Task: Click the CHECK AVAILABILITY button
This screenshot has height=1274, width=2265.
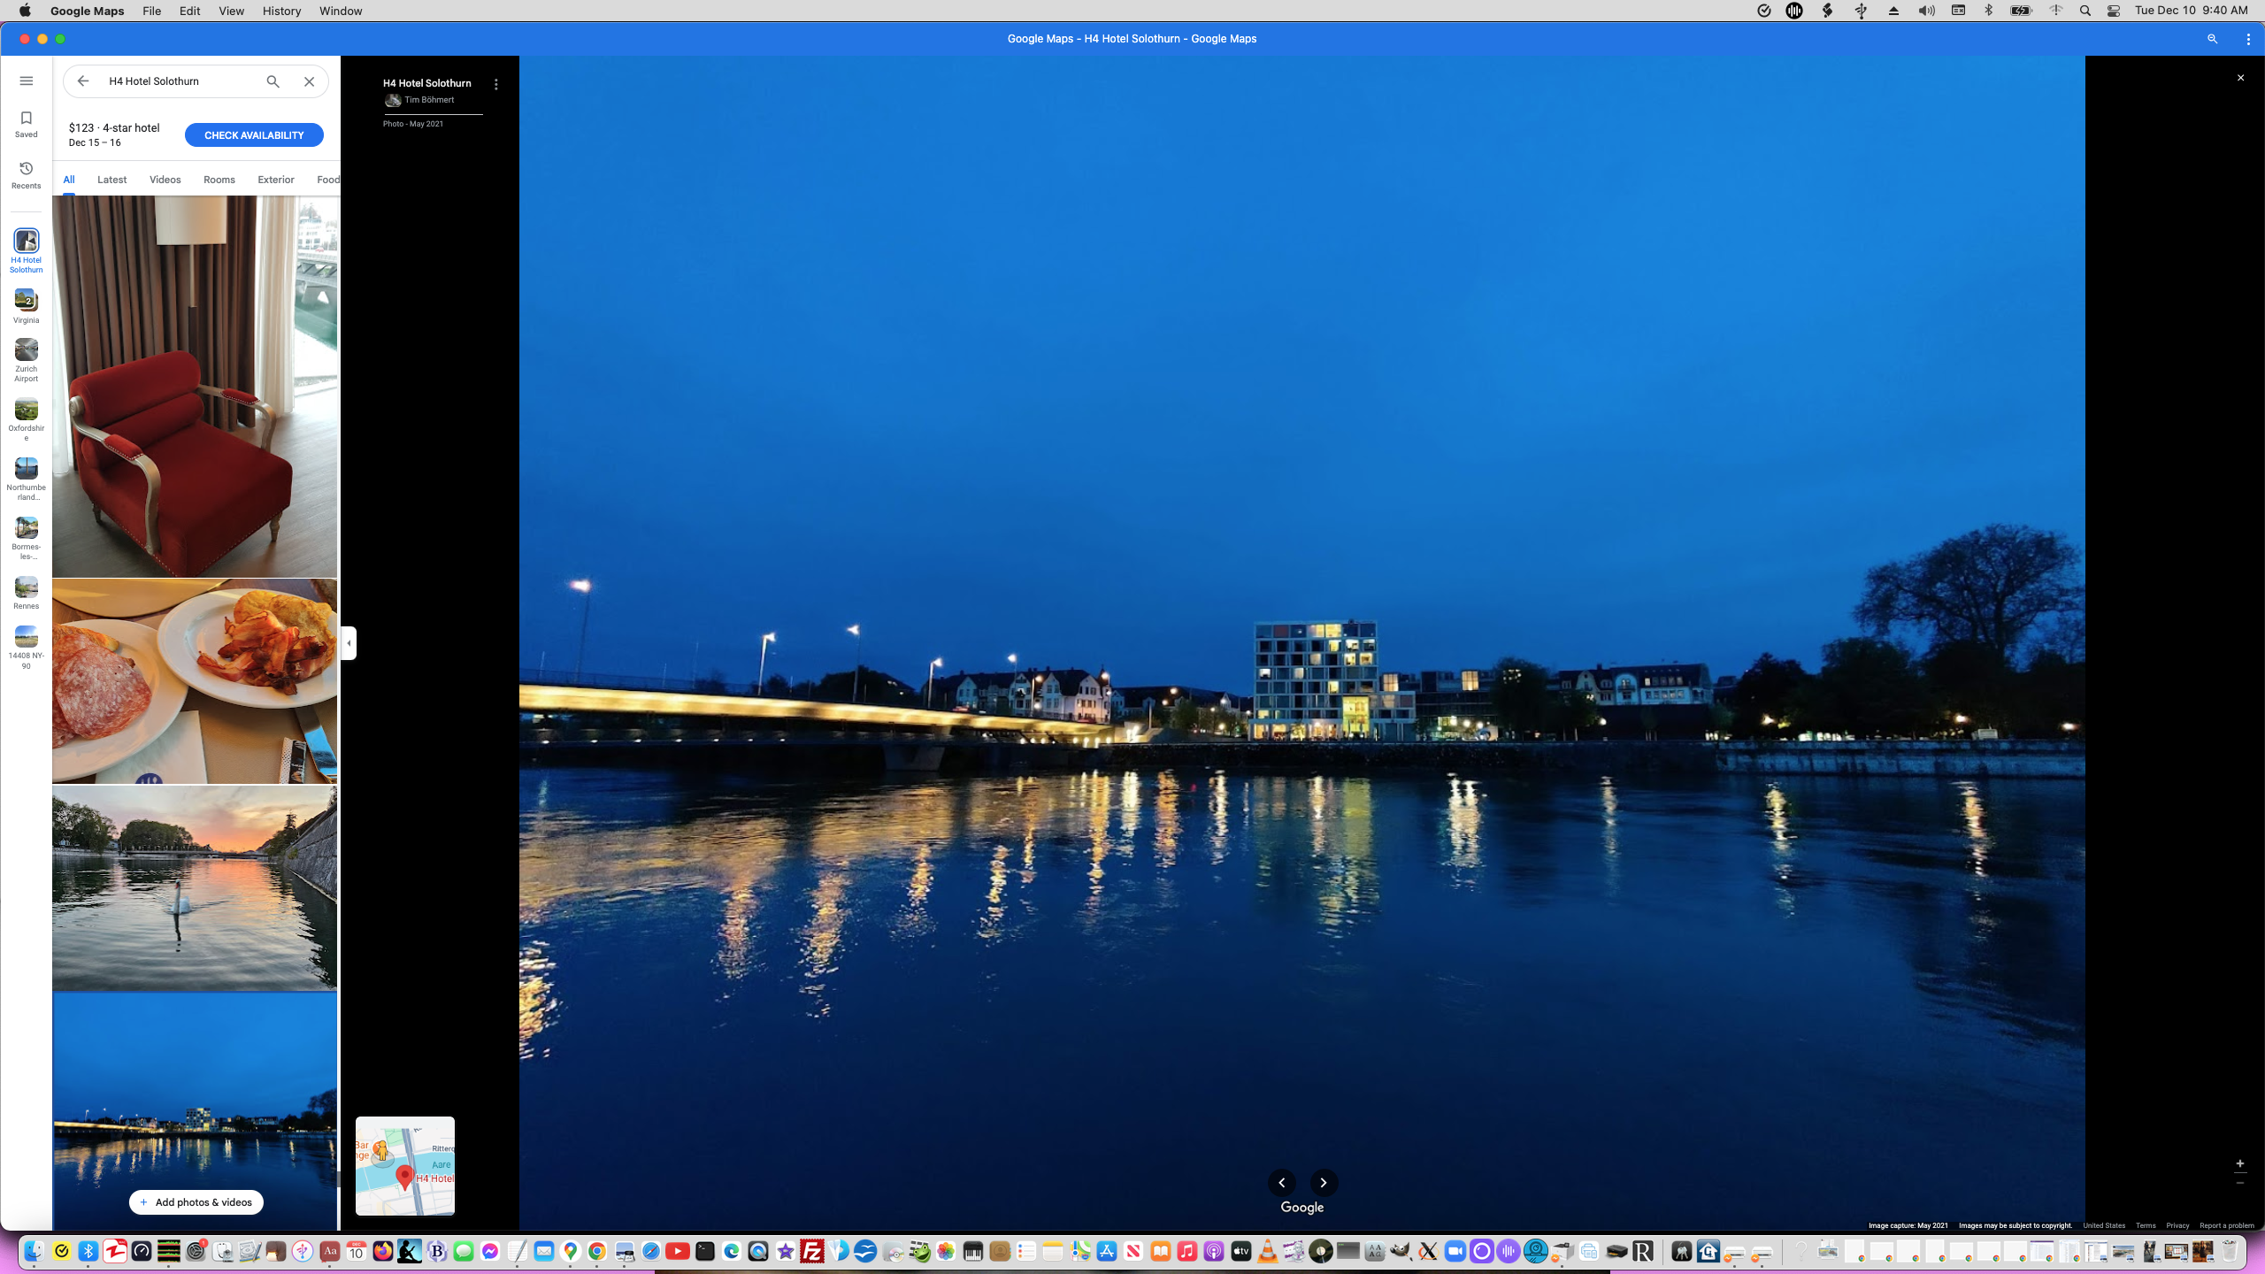Action: tap(254, 135)
